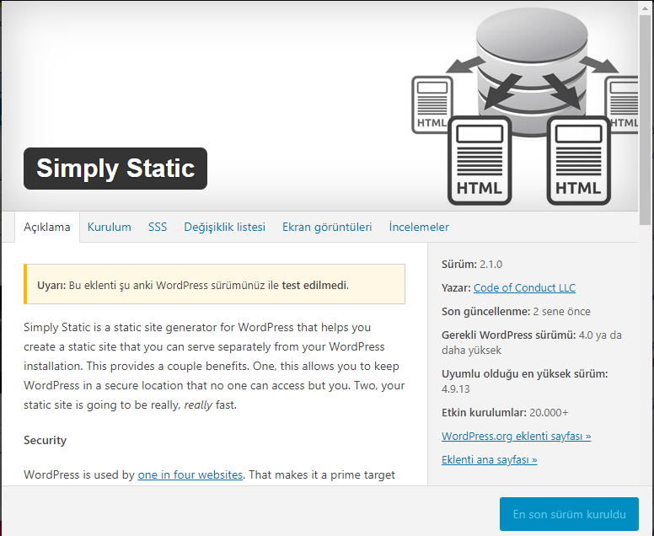Click the 'Uyarı' untested warning notice
Viewport: 654px width, 536px height.
click(214, 284)
